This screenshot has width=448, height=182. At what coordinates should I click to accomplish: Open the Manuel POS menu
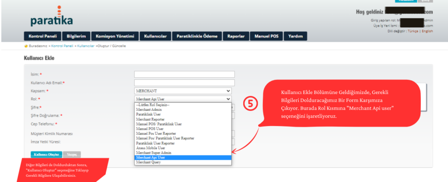266,36
